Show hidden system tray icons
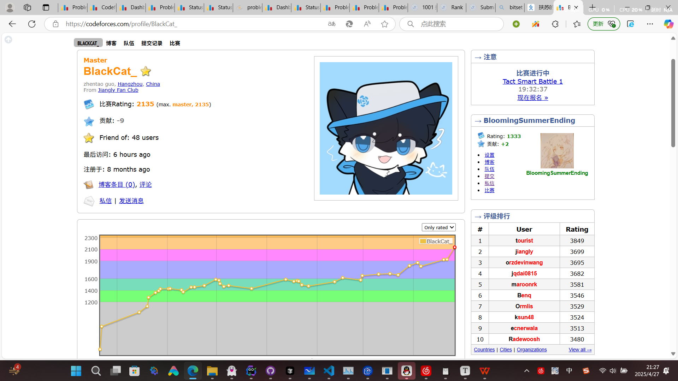Viewport: 678px width, 381px height. coord(526,371)
